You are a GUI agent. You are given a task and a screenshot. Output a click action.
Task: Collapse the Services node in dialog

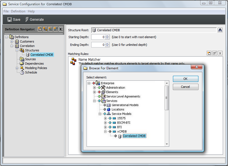[94, 101]
